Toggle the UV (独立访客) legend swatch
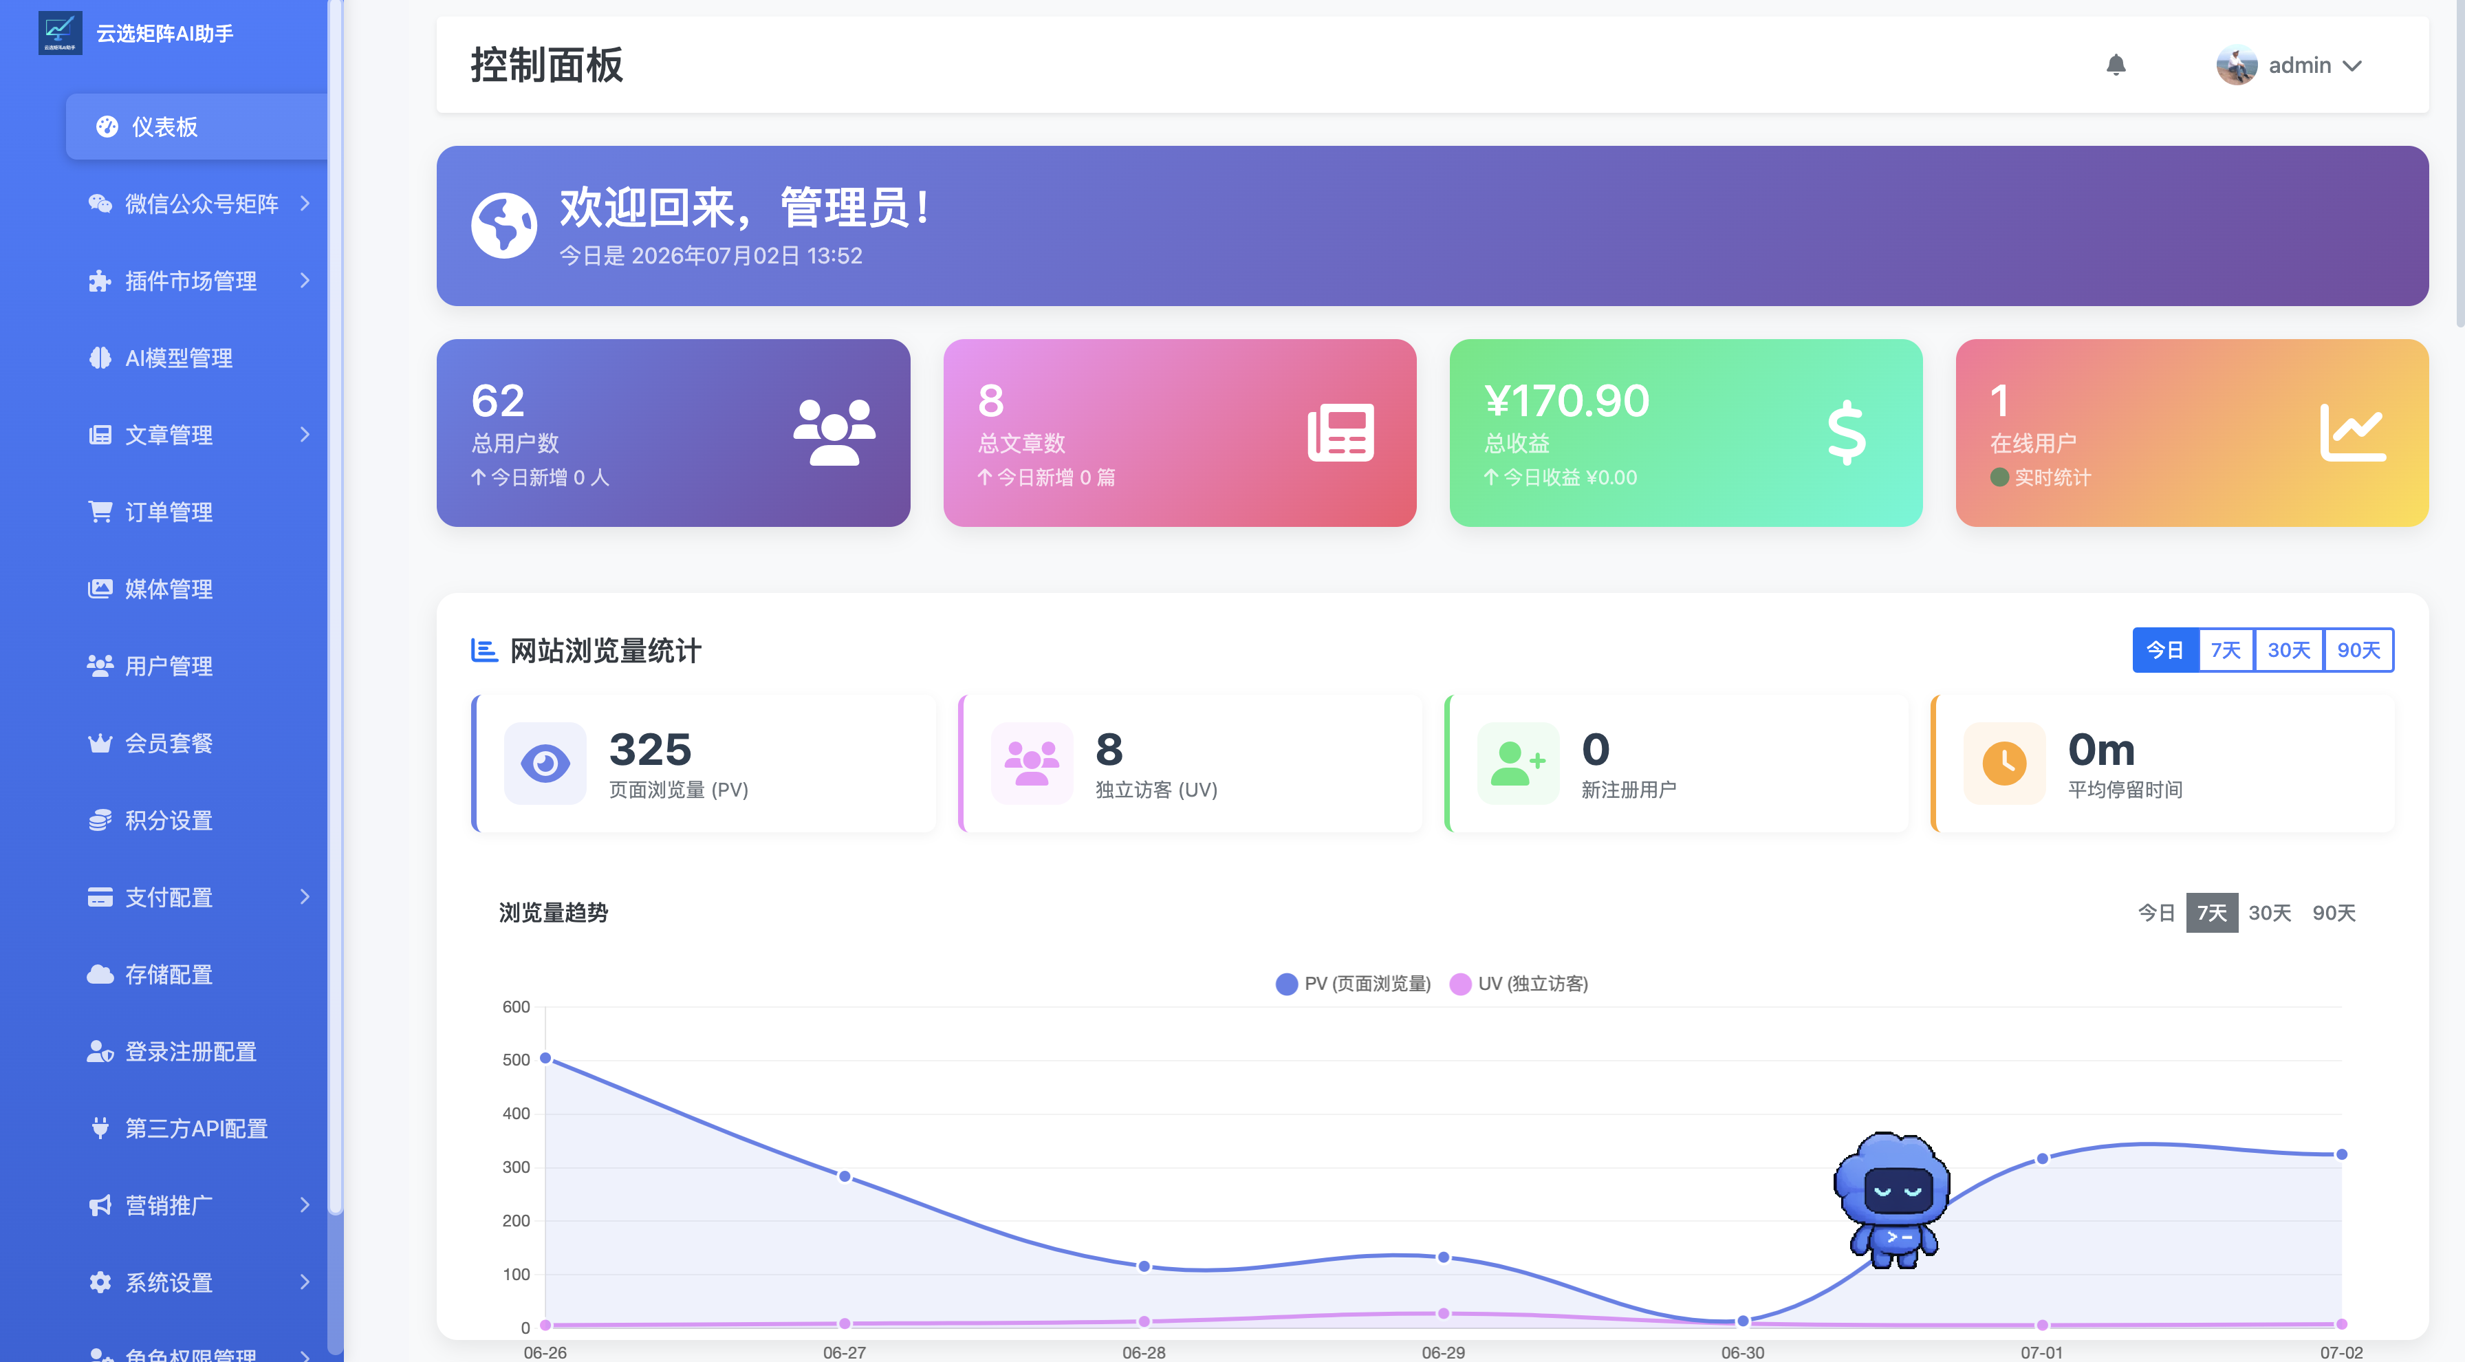 (1460, 984)
